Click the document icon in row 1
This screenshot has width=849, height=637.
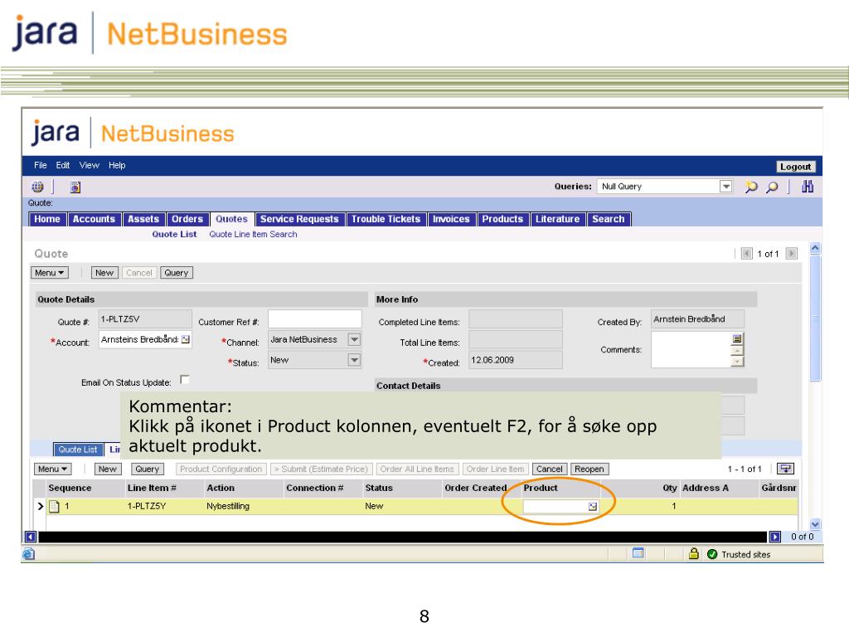coord(54,507)
